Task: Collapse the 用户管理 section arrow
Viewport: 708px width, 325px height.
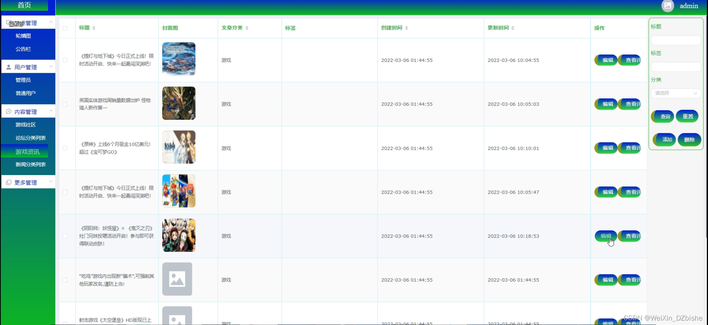Action: pyautogui.click(x=51, y=67)
